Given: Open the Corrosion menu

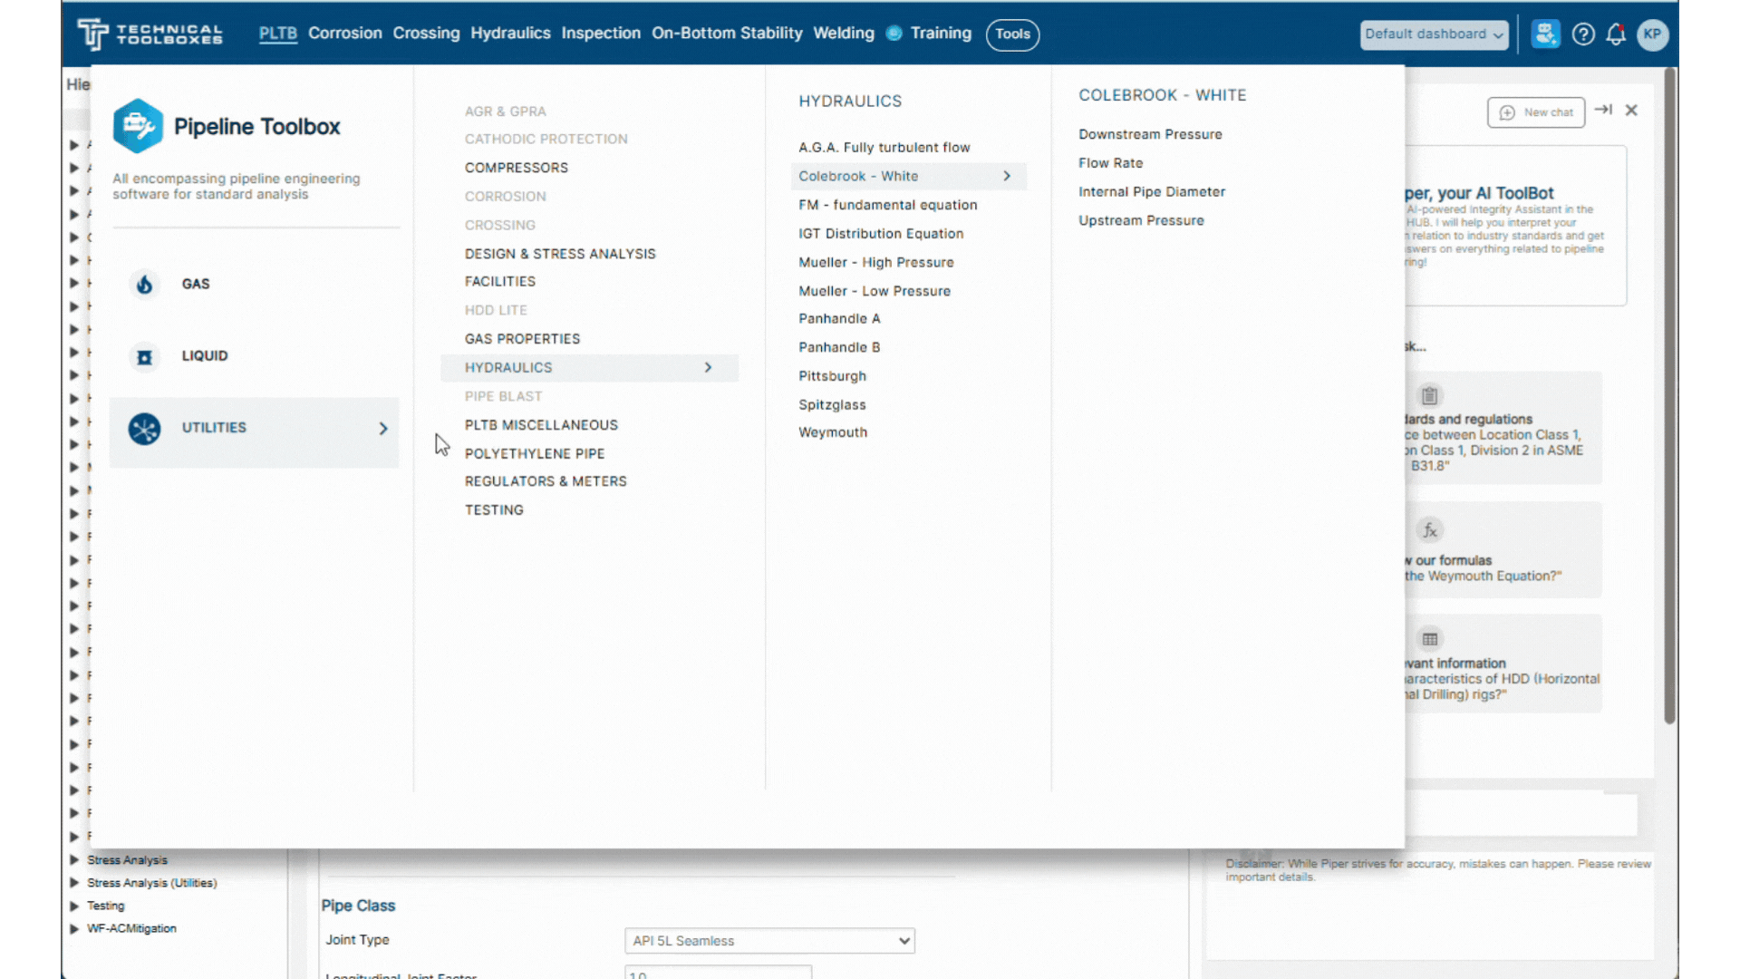Looking at the screenshot, I should pos(345,33).
